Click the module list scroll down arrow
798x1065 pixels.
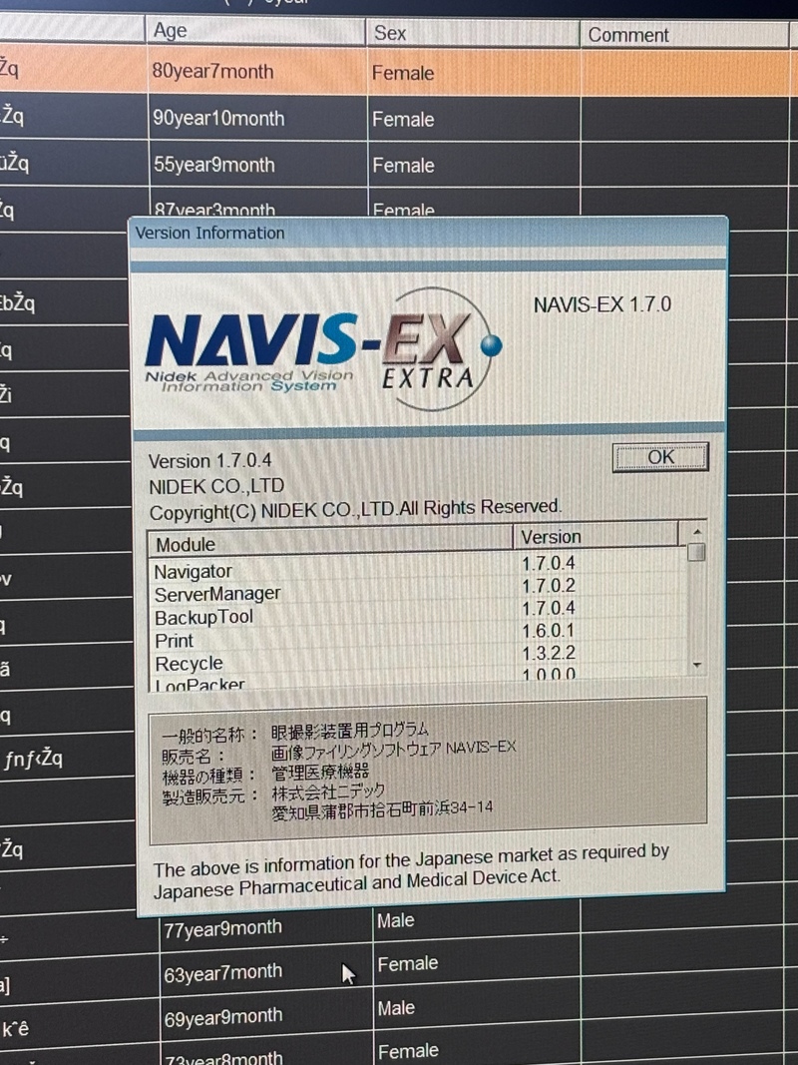point(696,665)
